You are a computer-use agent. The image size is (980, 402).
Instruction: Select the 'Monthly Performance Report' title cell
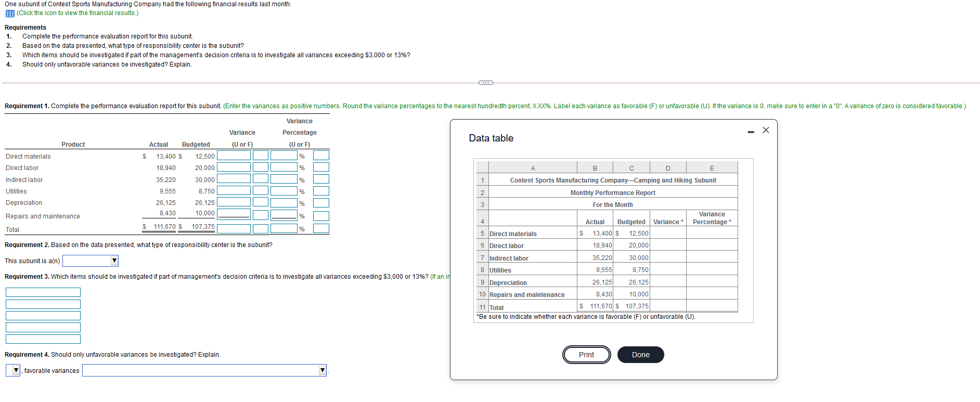pyautogui.click(x=613, y=192)
